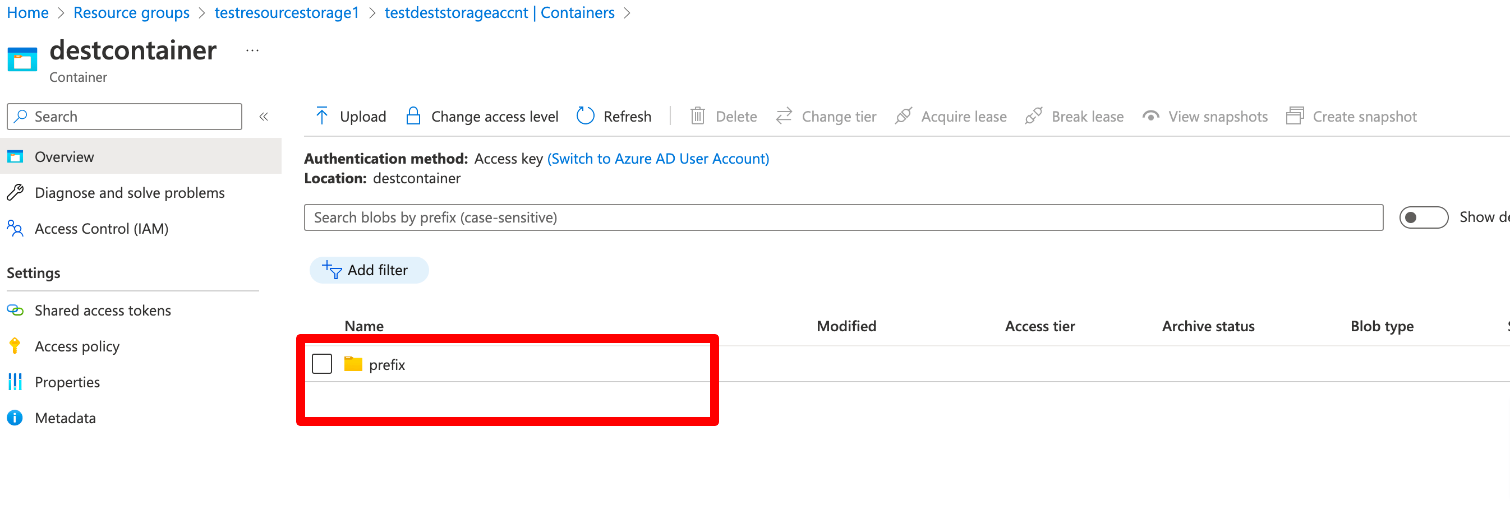Click the Create snapshot icon
This screenshot has width=1510, height=519.
click(x=1294, y=116)
